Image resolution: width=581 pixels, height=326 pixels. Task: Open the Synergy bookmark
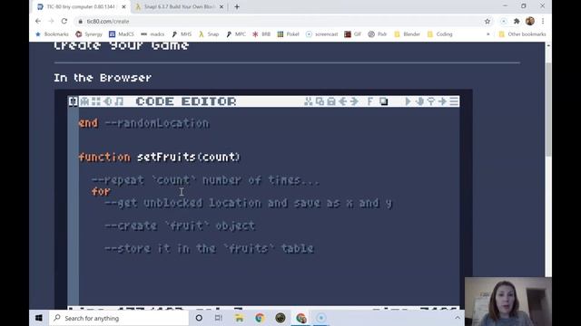click(89, 34)
